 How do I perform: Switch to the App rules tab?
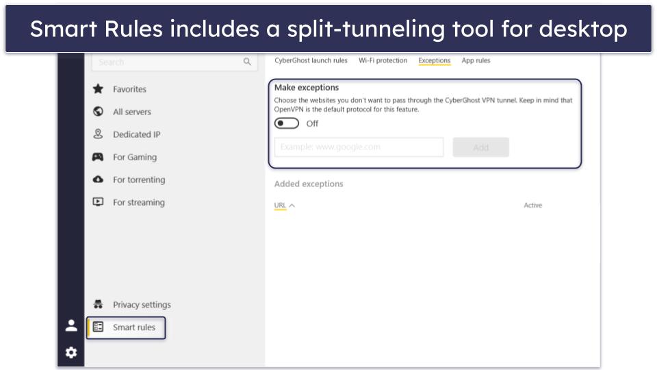click(x=476, y=60)
